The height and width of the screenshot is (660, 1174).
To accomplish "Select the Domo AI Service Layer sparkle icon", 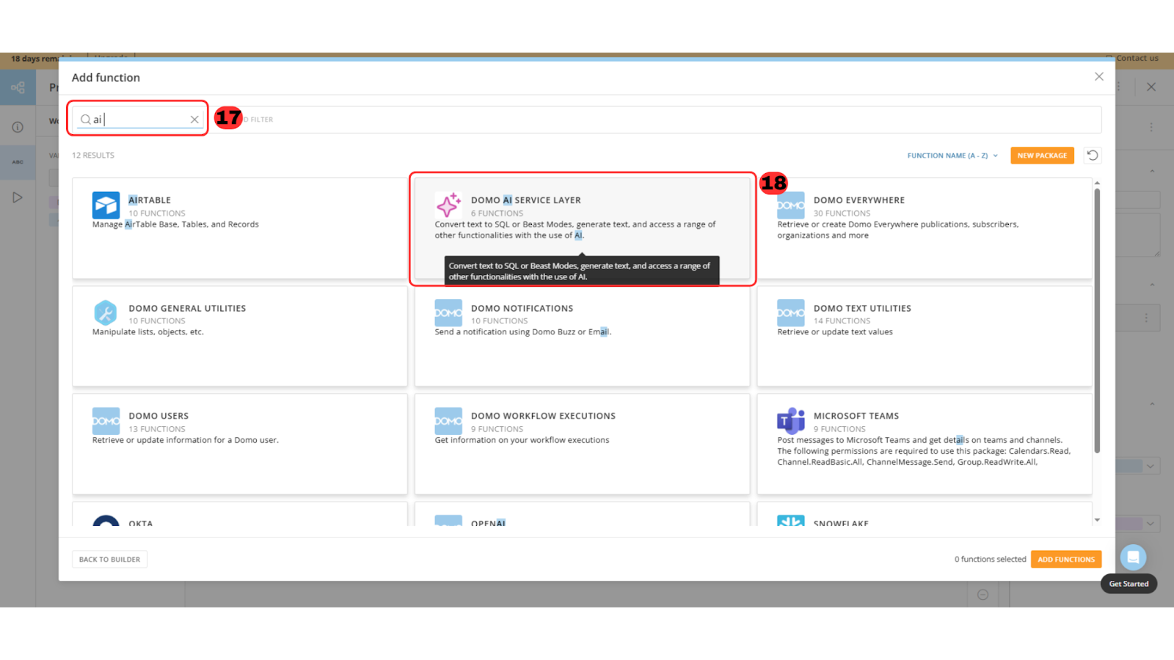I will [448, 205].
